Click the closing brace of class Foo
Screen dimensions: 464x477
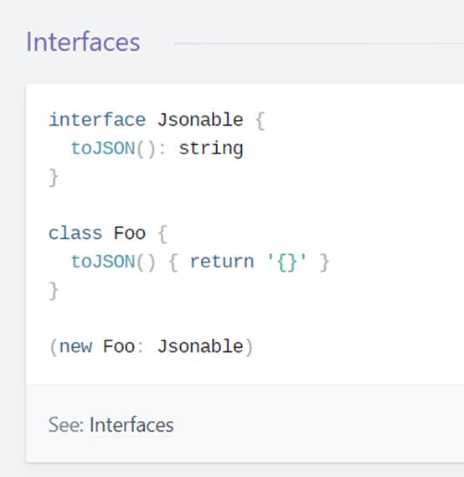pos(54,291)
